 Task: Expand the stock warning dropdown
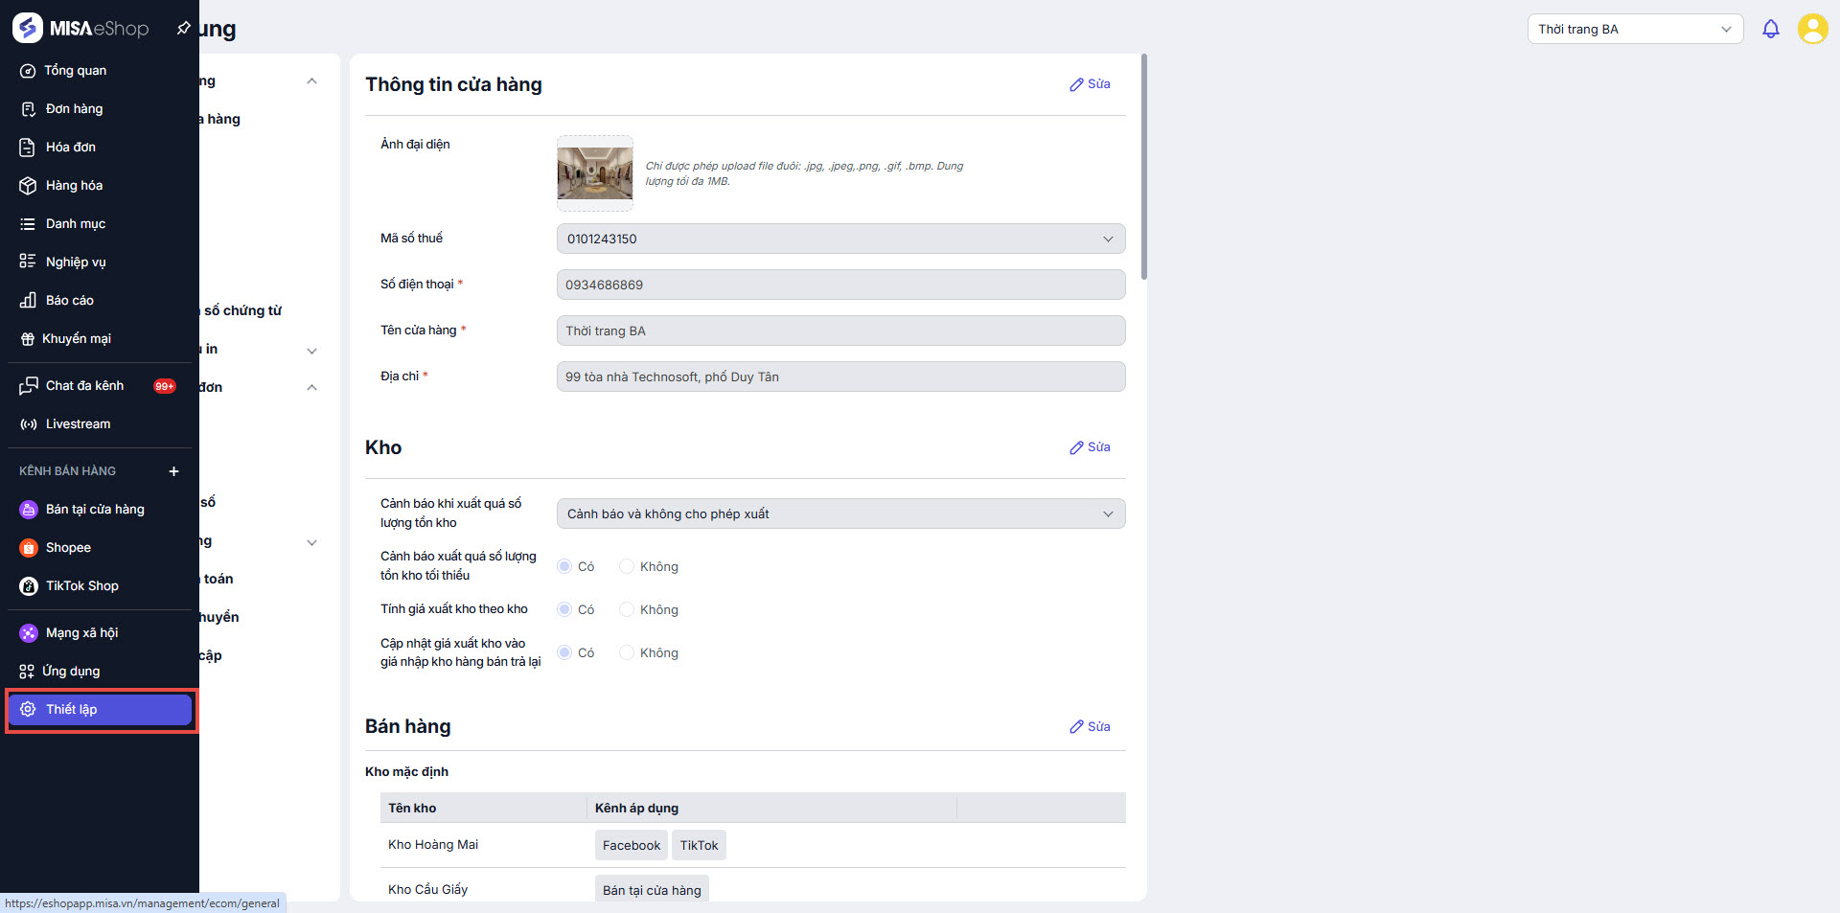840,514
